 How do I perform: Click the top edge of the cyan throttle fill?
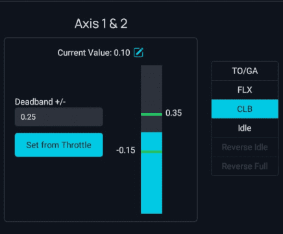click(x=151, y=133)
